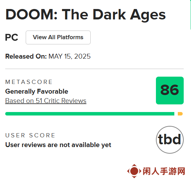Click the Generally Favorable text
This screenshot has height=180, width=191.
(37, 91)
